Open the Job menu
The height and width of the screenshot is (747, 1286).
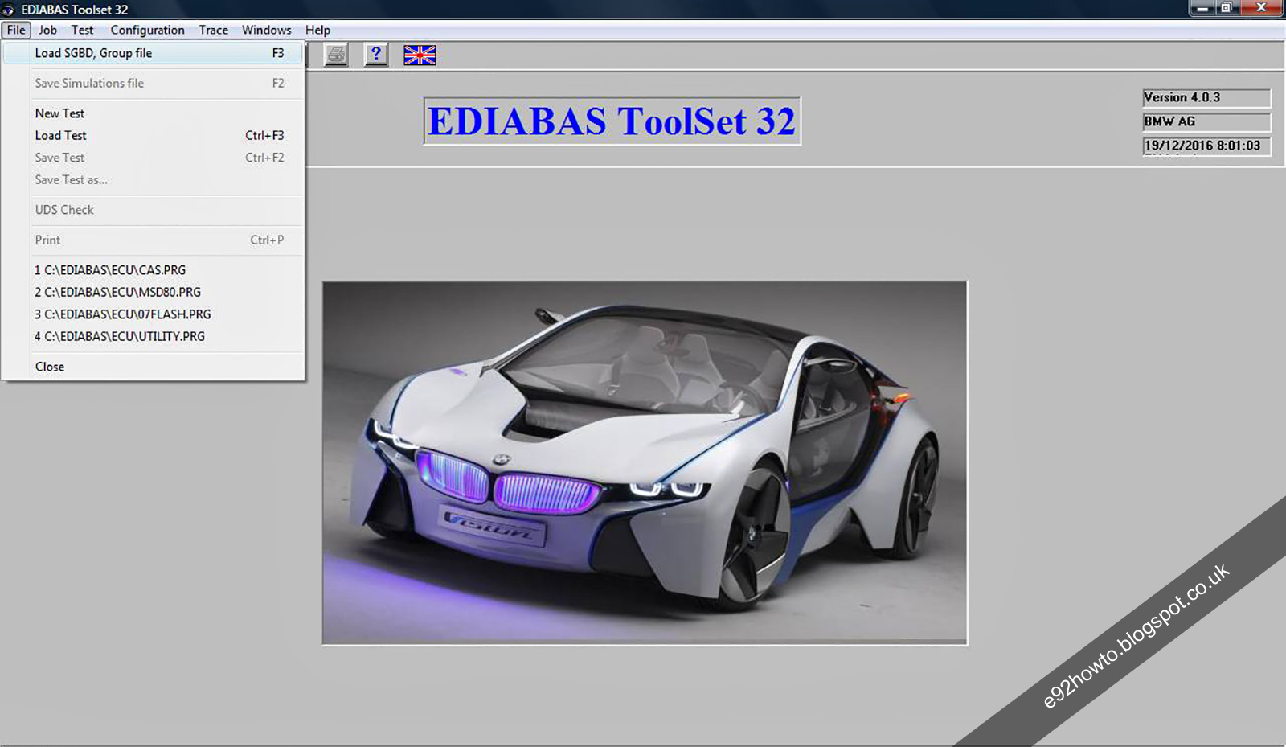click(x=47, y=30)
